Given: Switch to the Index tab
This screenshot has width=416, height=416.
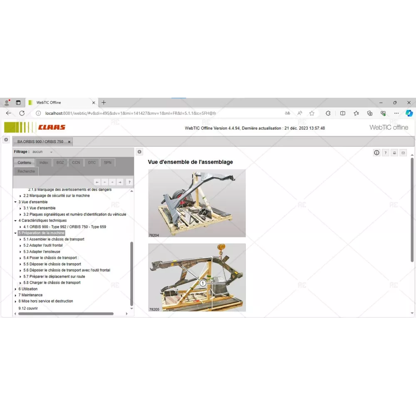Looking at the screenshot, I should coord(44,163).
